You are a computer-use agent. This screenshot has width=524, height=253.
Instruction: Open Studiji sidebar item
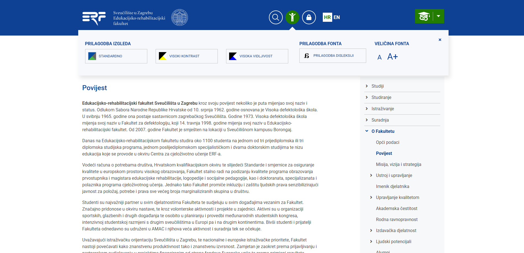click(378, 86)
